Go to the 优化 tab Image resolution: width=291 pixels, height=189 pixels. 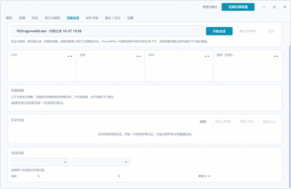coord(35,18)
